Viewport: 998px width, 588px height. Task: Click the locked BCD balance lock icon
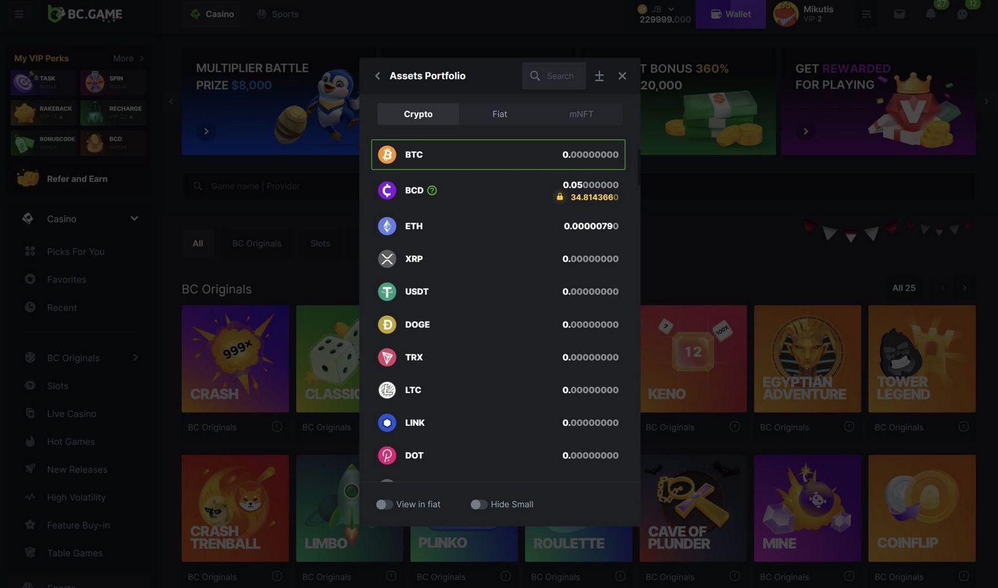pos(560,197)
